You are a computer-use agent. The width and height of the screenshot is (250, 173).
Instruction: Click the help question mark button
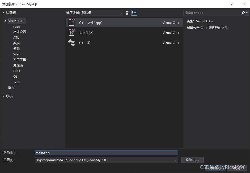point(232,4)
